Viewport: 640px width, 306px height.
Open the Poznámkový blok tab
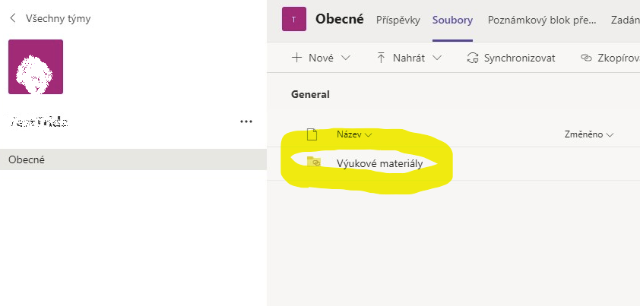click(x=542, y=20)
